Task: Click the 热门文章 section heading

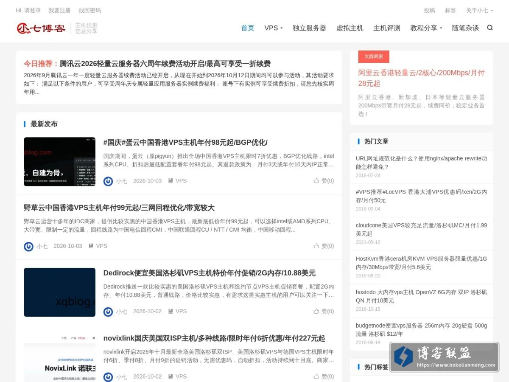Action: pos(376,141)
